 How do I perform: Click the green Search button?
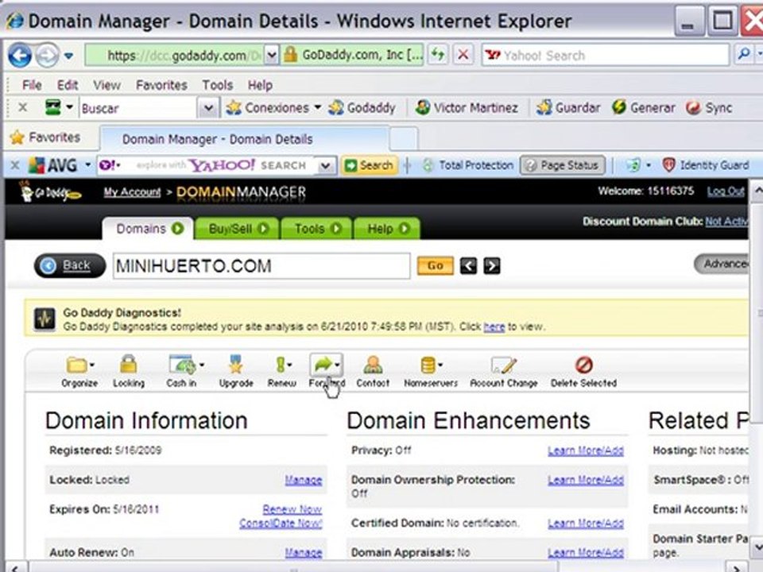(370, 165)
